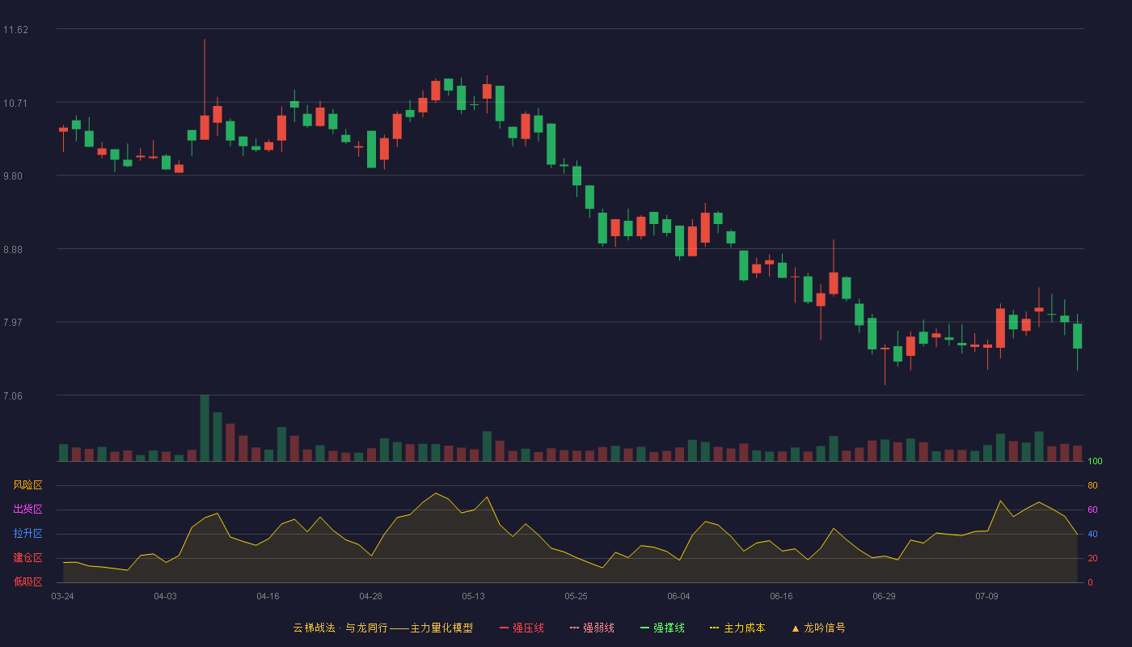The height and width of the screenshot is (647, 1132).
Task: Click the 06-29 date axis label
Action: tap(884, 596)
